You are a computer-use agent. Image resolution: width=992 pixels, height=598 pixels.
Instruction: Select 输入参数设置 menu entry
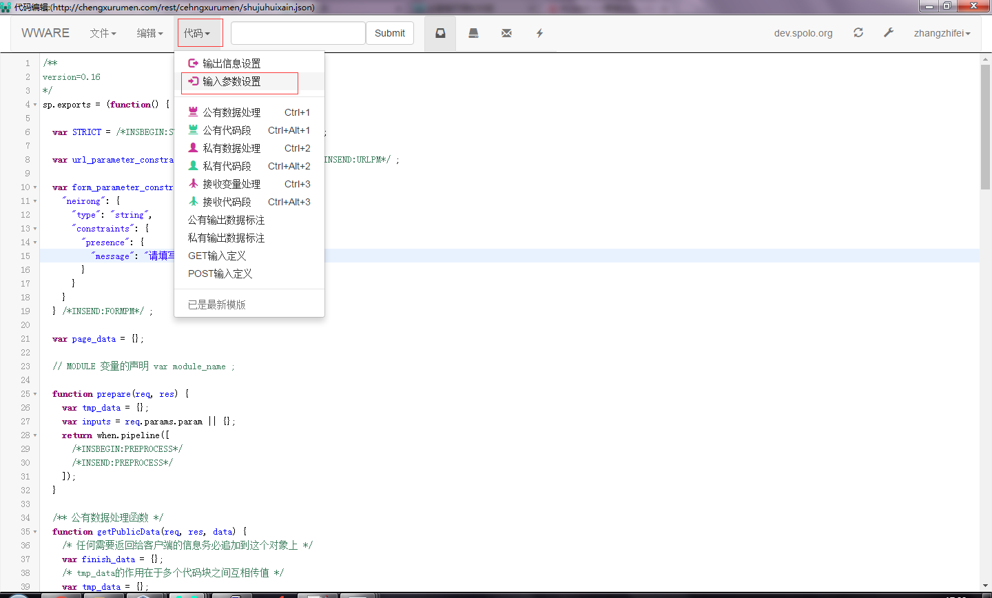click(x=249, y=81)
